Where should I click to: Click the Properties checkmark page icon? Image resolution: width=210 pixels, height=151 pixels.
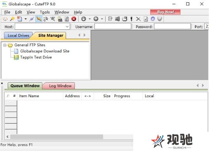click(146, 19)
